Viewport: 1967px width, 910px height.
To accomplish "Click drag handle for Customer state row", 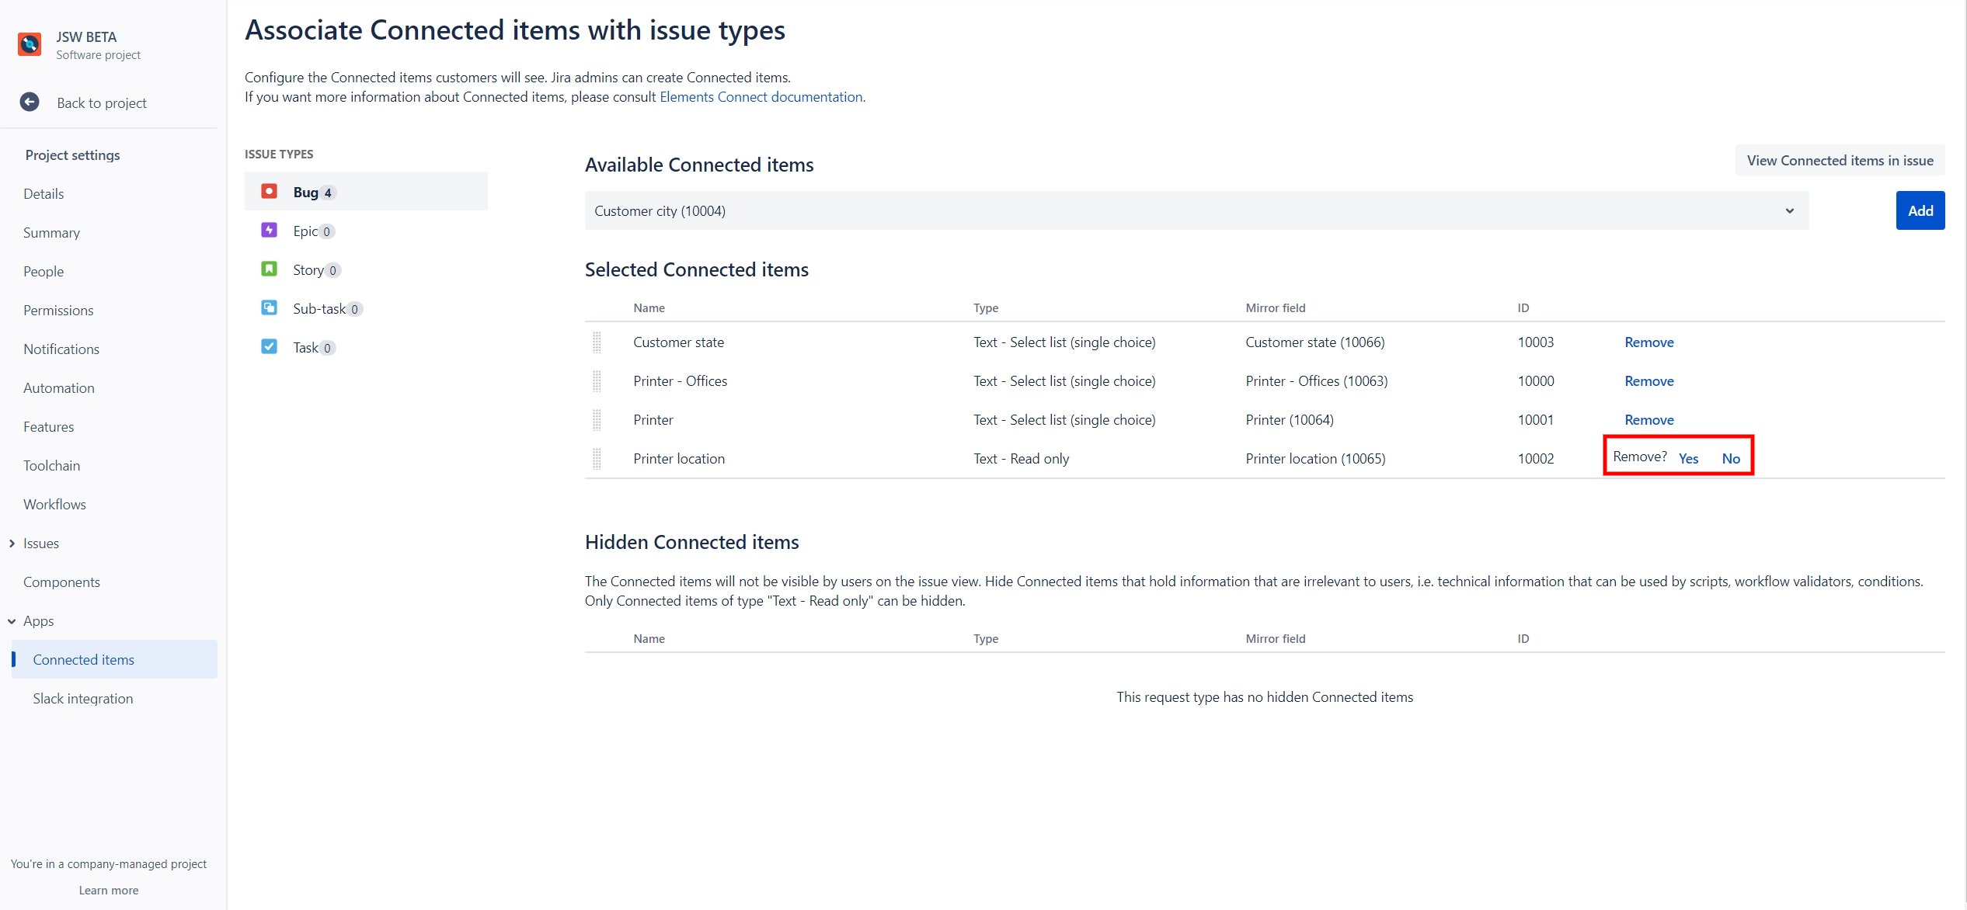I will [597, 342].
